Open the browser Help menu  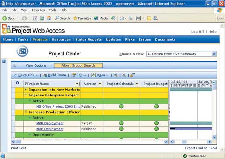pos(63,10)
